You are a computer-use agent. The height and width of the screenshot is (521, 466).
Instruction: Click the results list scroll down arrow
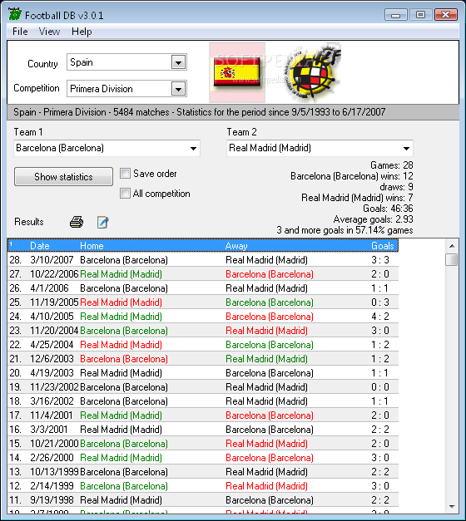pos(452,506)
